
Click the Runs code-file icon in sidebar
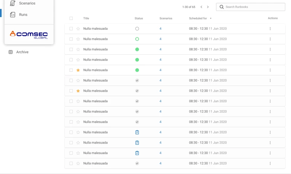[x=13, y=14]
